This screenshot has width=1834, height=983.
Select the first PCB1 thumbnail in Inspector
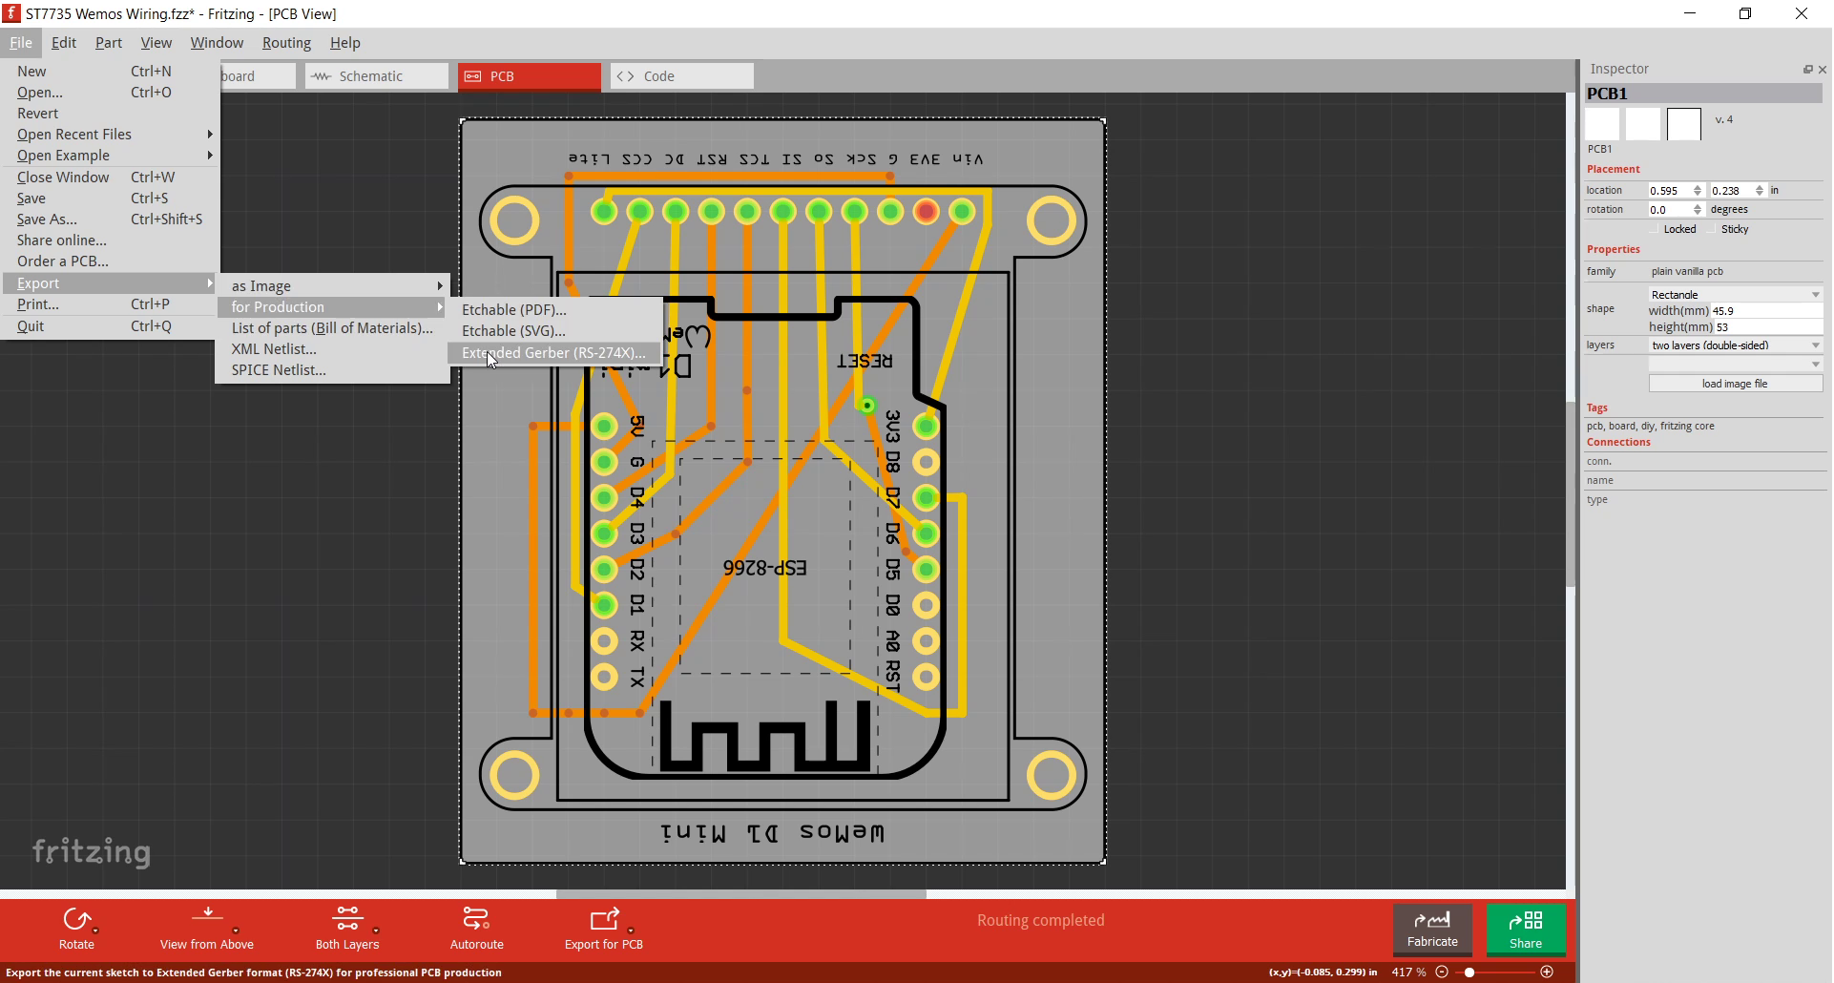point(1602,125)
